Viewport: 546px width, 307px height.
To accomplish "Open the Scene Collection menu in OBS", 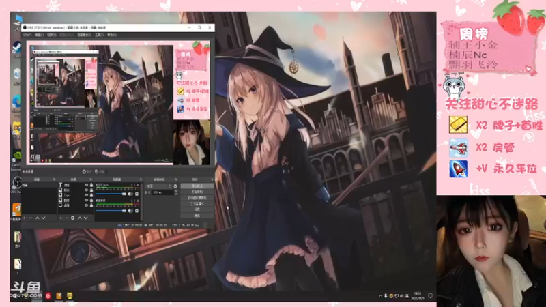I will coord(84,35).
